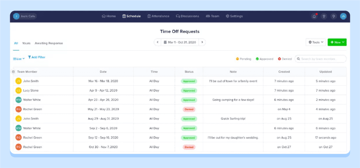Go to previous date range arrow
The image size is (360, 168).
click(x=157, y=42)
